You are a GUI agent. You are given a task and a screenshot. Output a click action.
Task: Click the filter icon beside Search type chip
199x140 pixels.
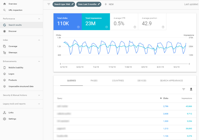point(49,4)
